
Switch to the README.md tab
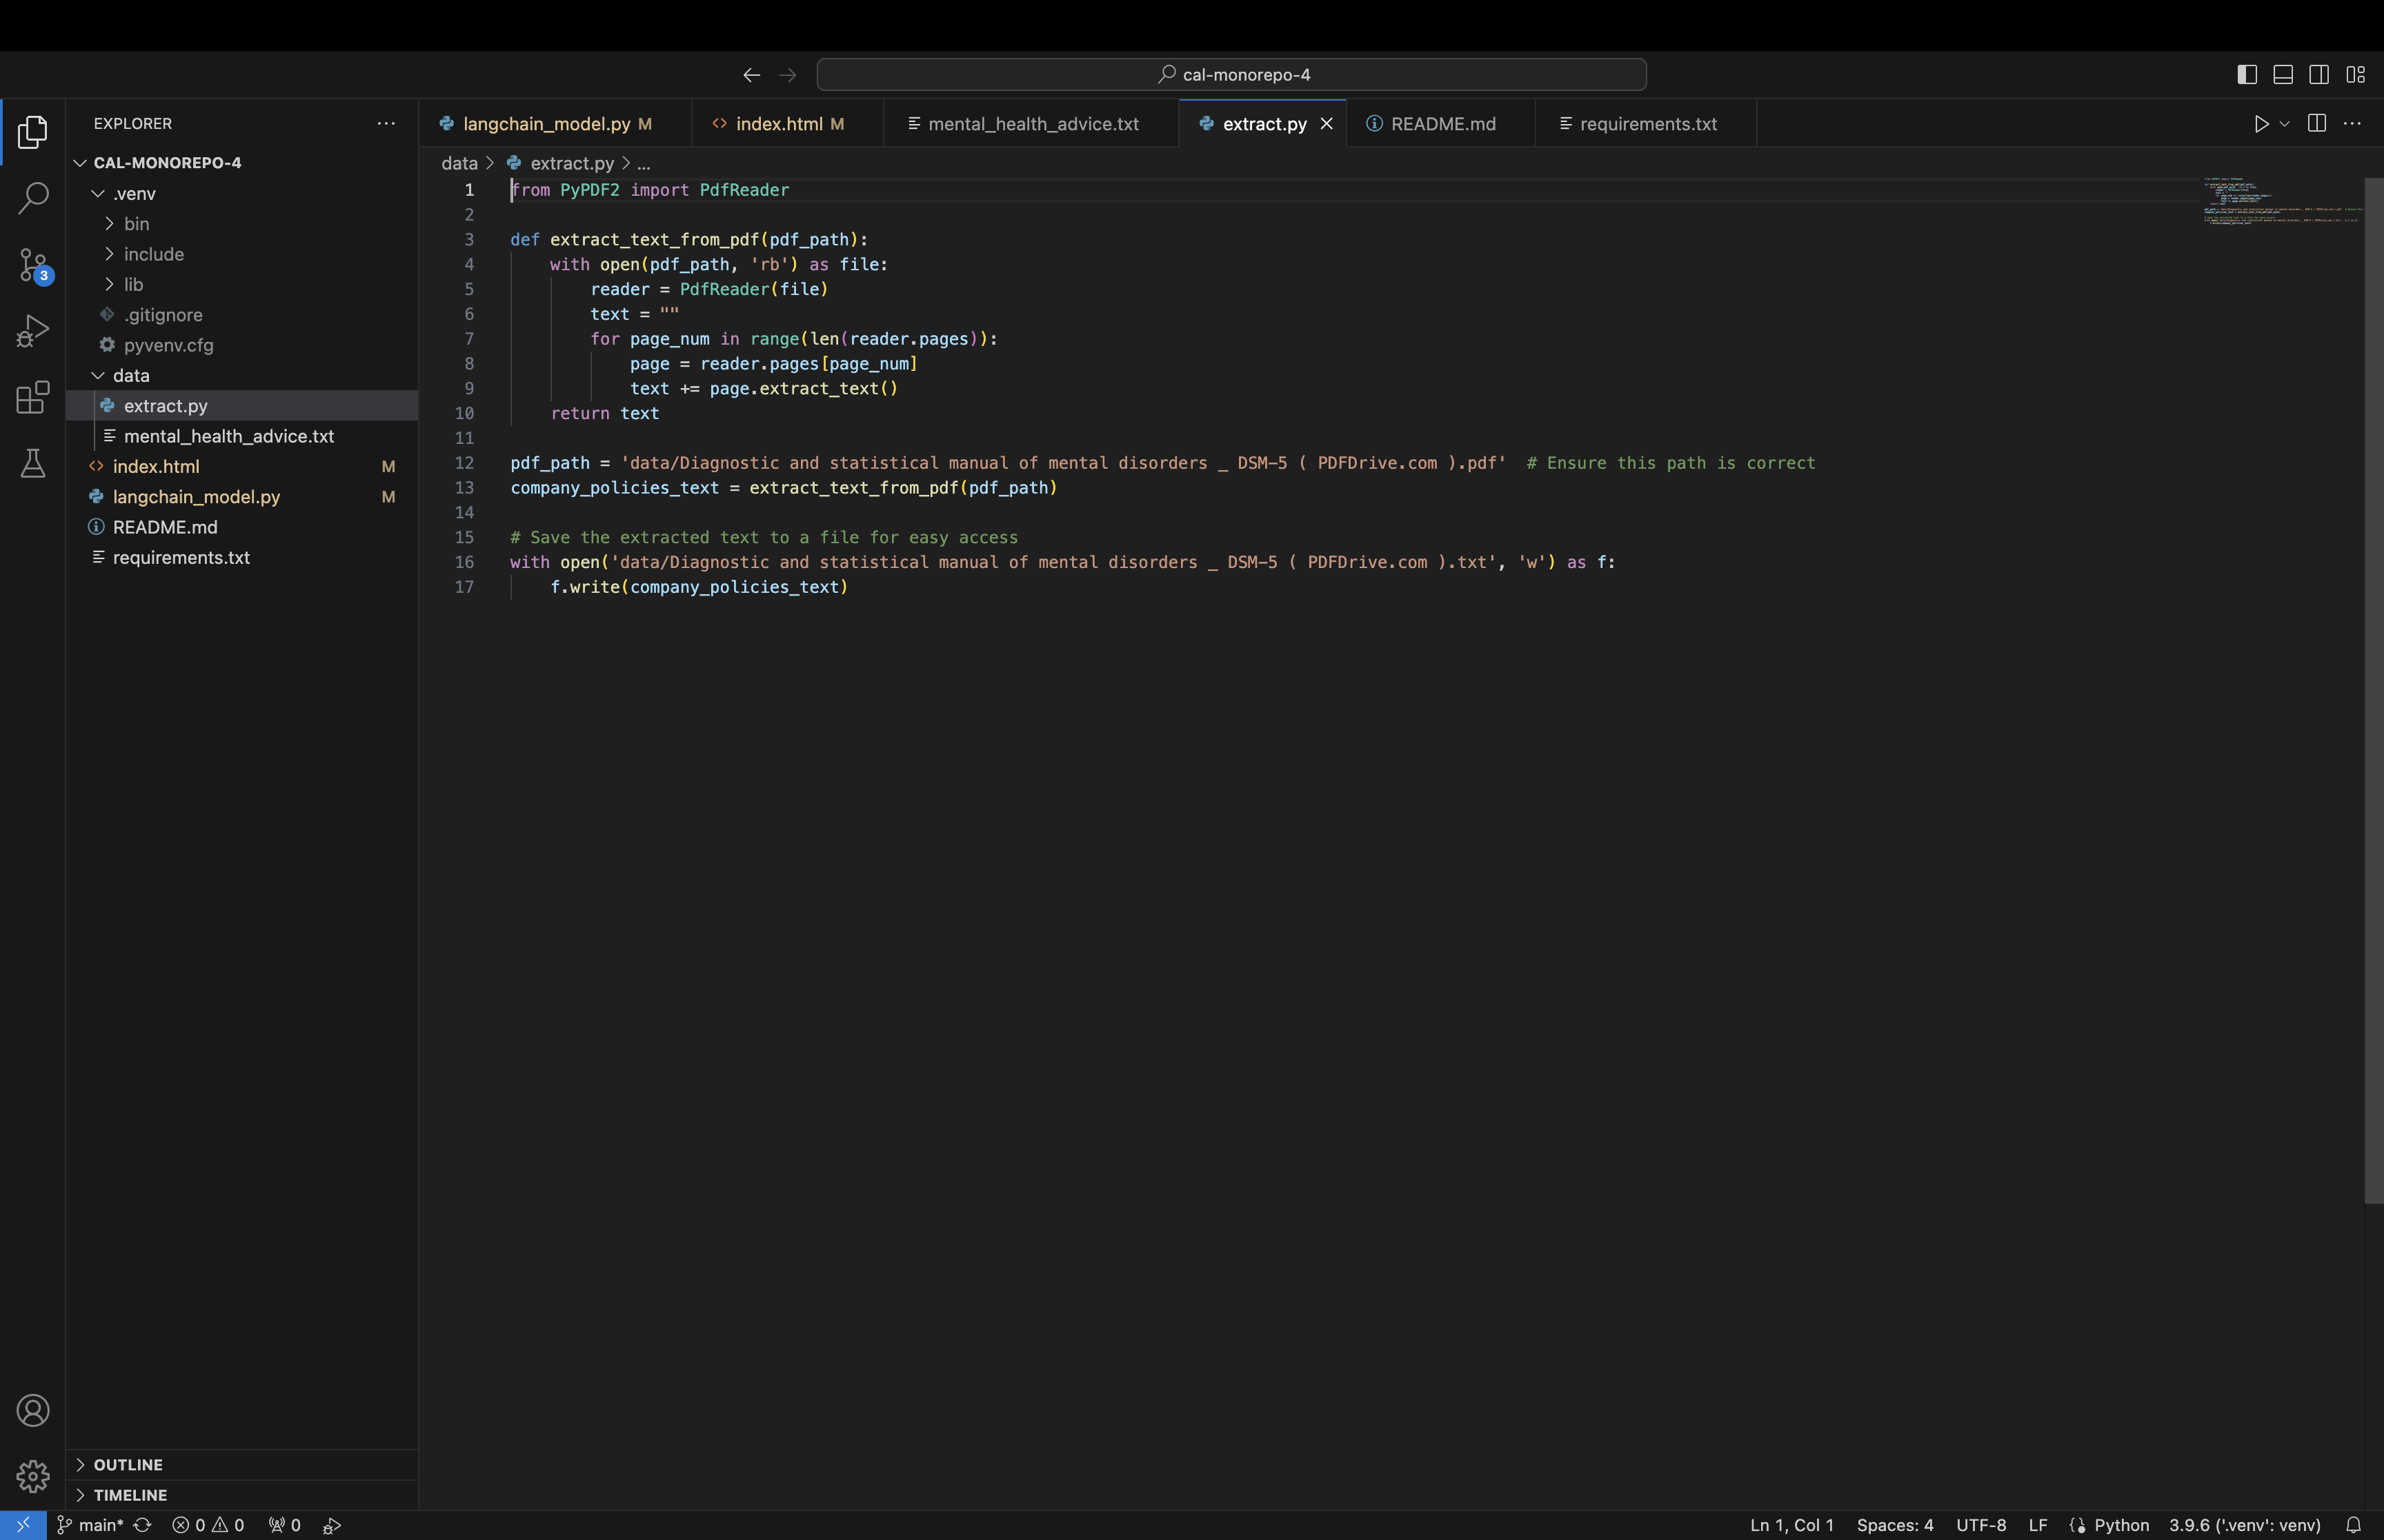(1442, 124)
